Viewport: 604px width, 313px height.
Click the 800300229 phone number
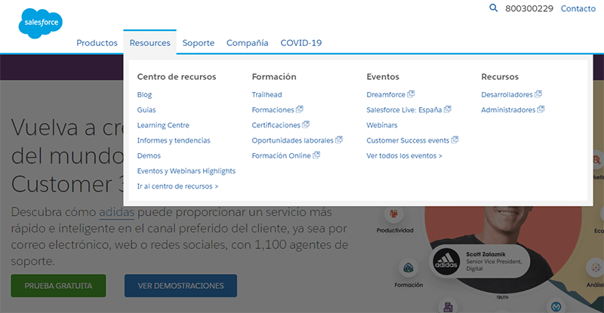pyautogui.click(x=528, y=8)
